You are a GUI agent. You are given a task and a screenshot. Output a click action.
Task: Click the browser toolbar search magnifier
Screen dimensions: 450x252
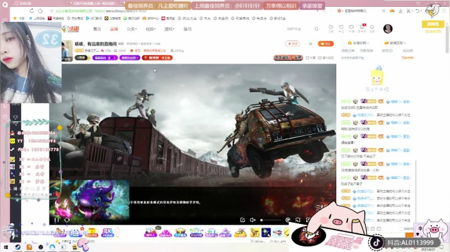pos(384,11)
